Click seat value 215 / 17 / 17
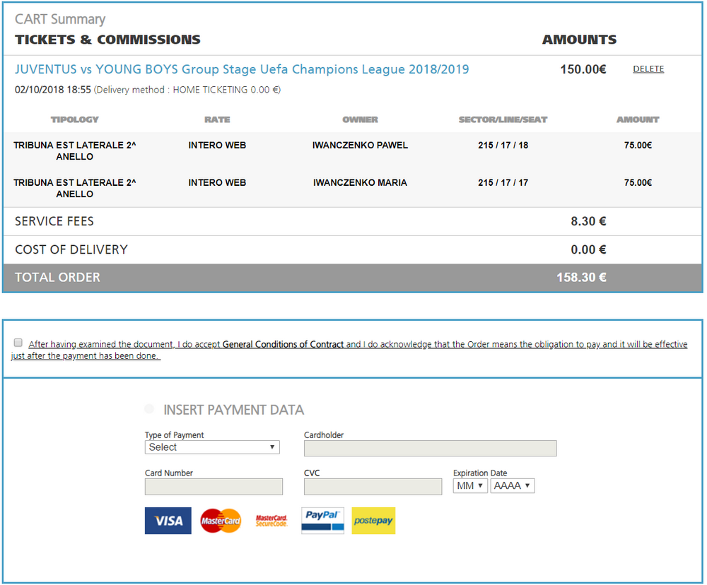The height and width of the screenshot is (585, 707). click(503, 182)
